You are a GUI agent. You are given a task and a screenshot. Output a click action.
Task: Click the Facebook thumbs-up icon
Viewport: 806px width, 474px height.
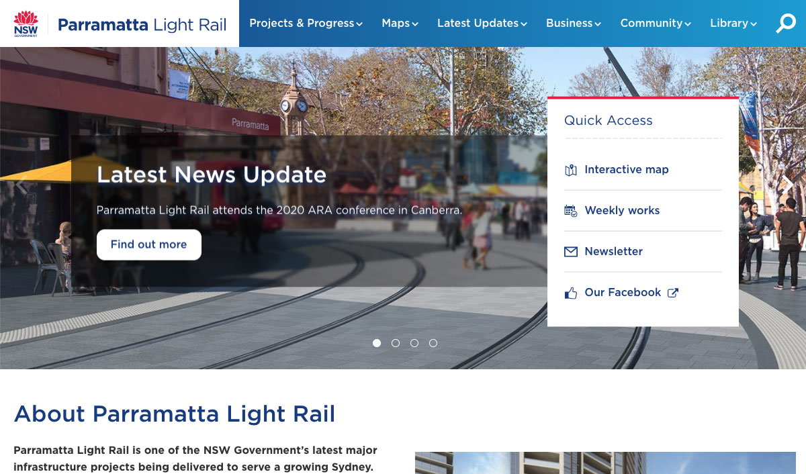571,293
